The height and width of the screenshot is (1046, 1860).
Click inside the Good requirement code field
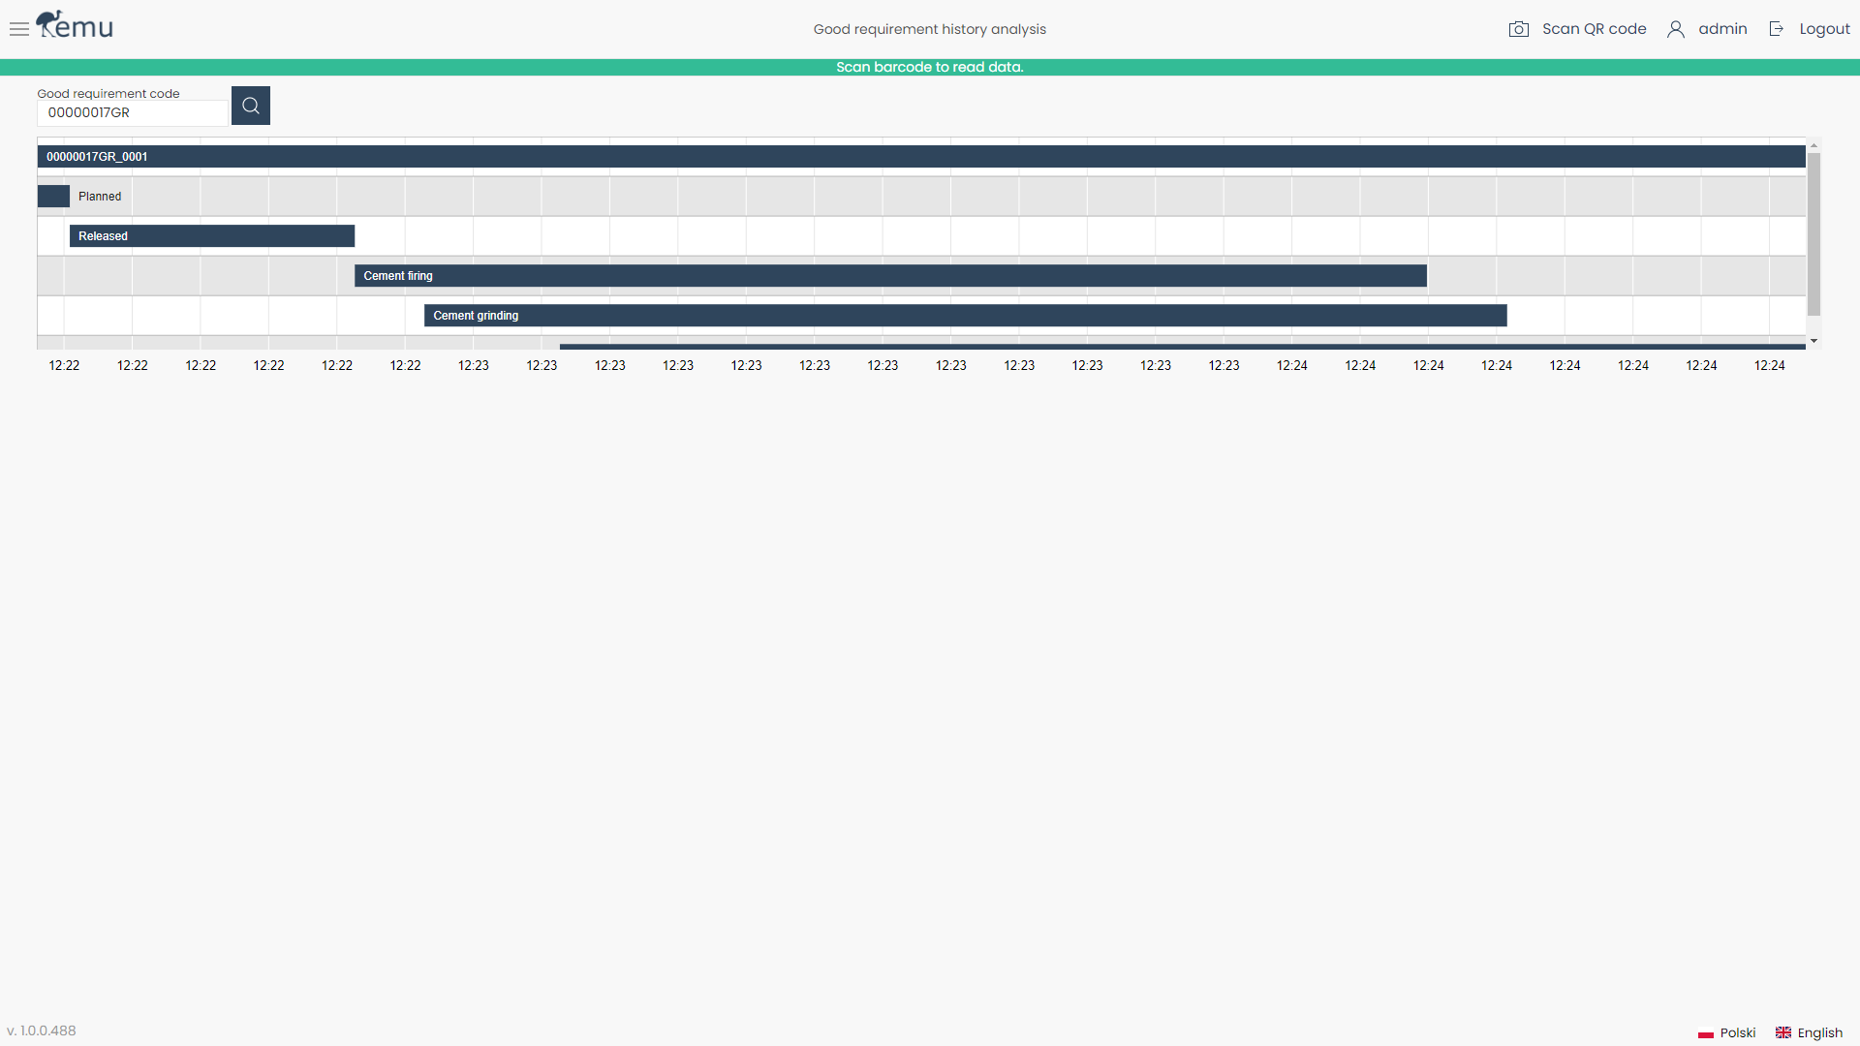[x=132, y=112]
